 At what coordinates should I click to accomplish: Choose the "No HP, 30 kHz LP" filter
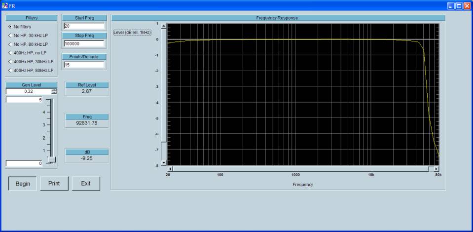click(x=10, y=36)
